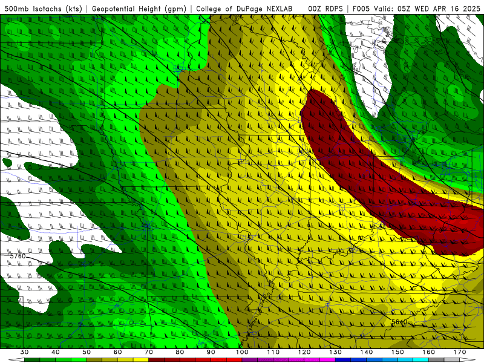Click the 120 value on the color scale
Image resolution: width=484 pixels, height=363 pixels.
tap(304, 352)
